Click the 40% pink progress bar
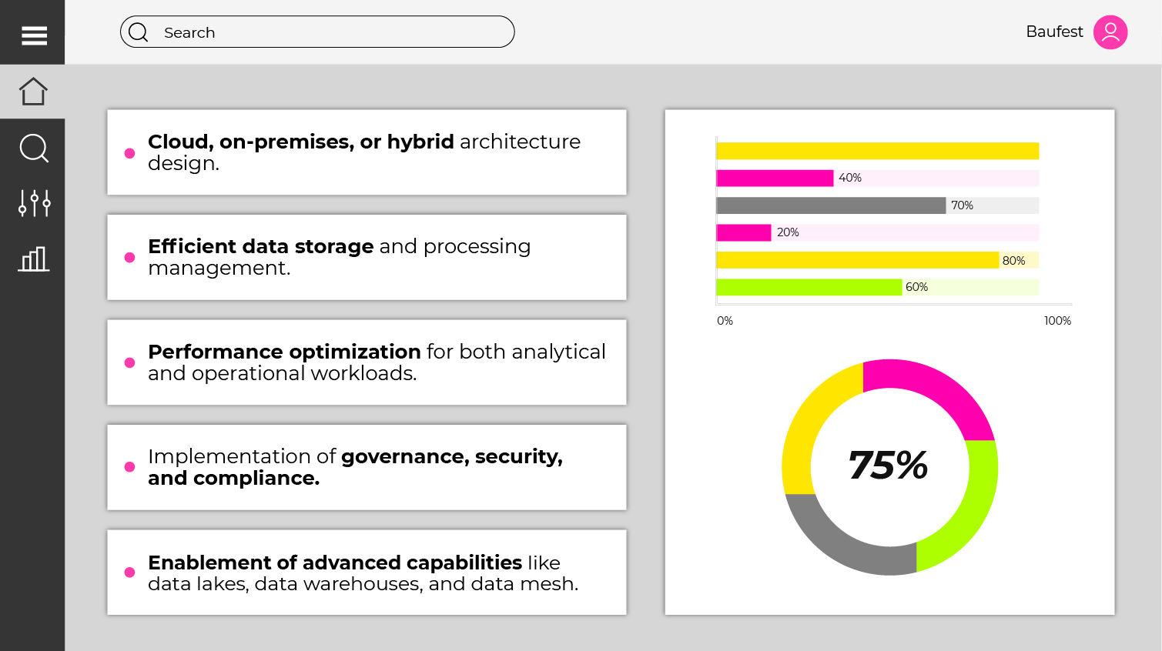This screenshot has width=1162, height=651. point(775,179)
